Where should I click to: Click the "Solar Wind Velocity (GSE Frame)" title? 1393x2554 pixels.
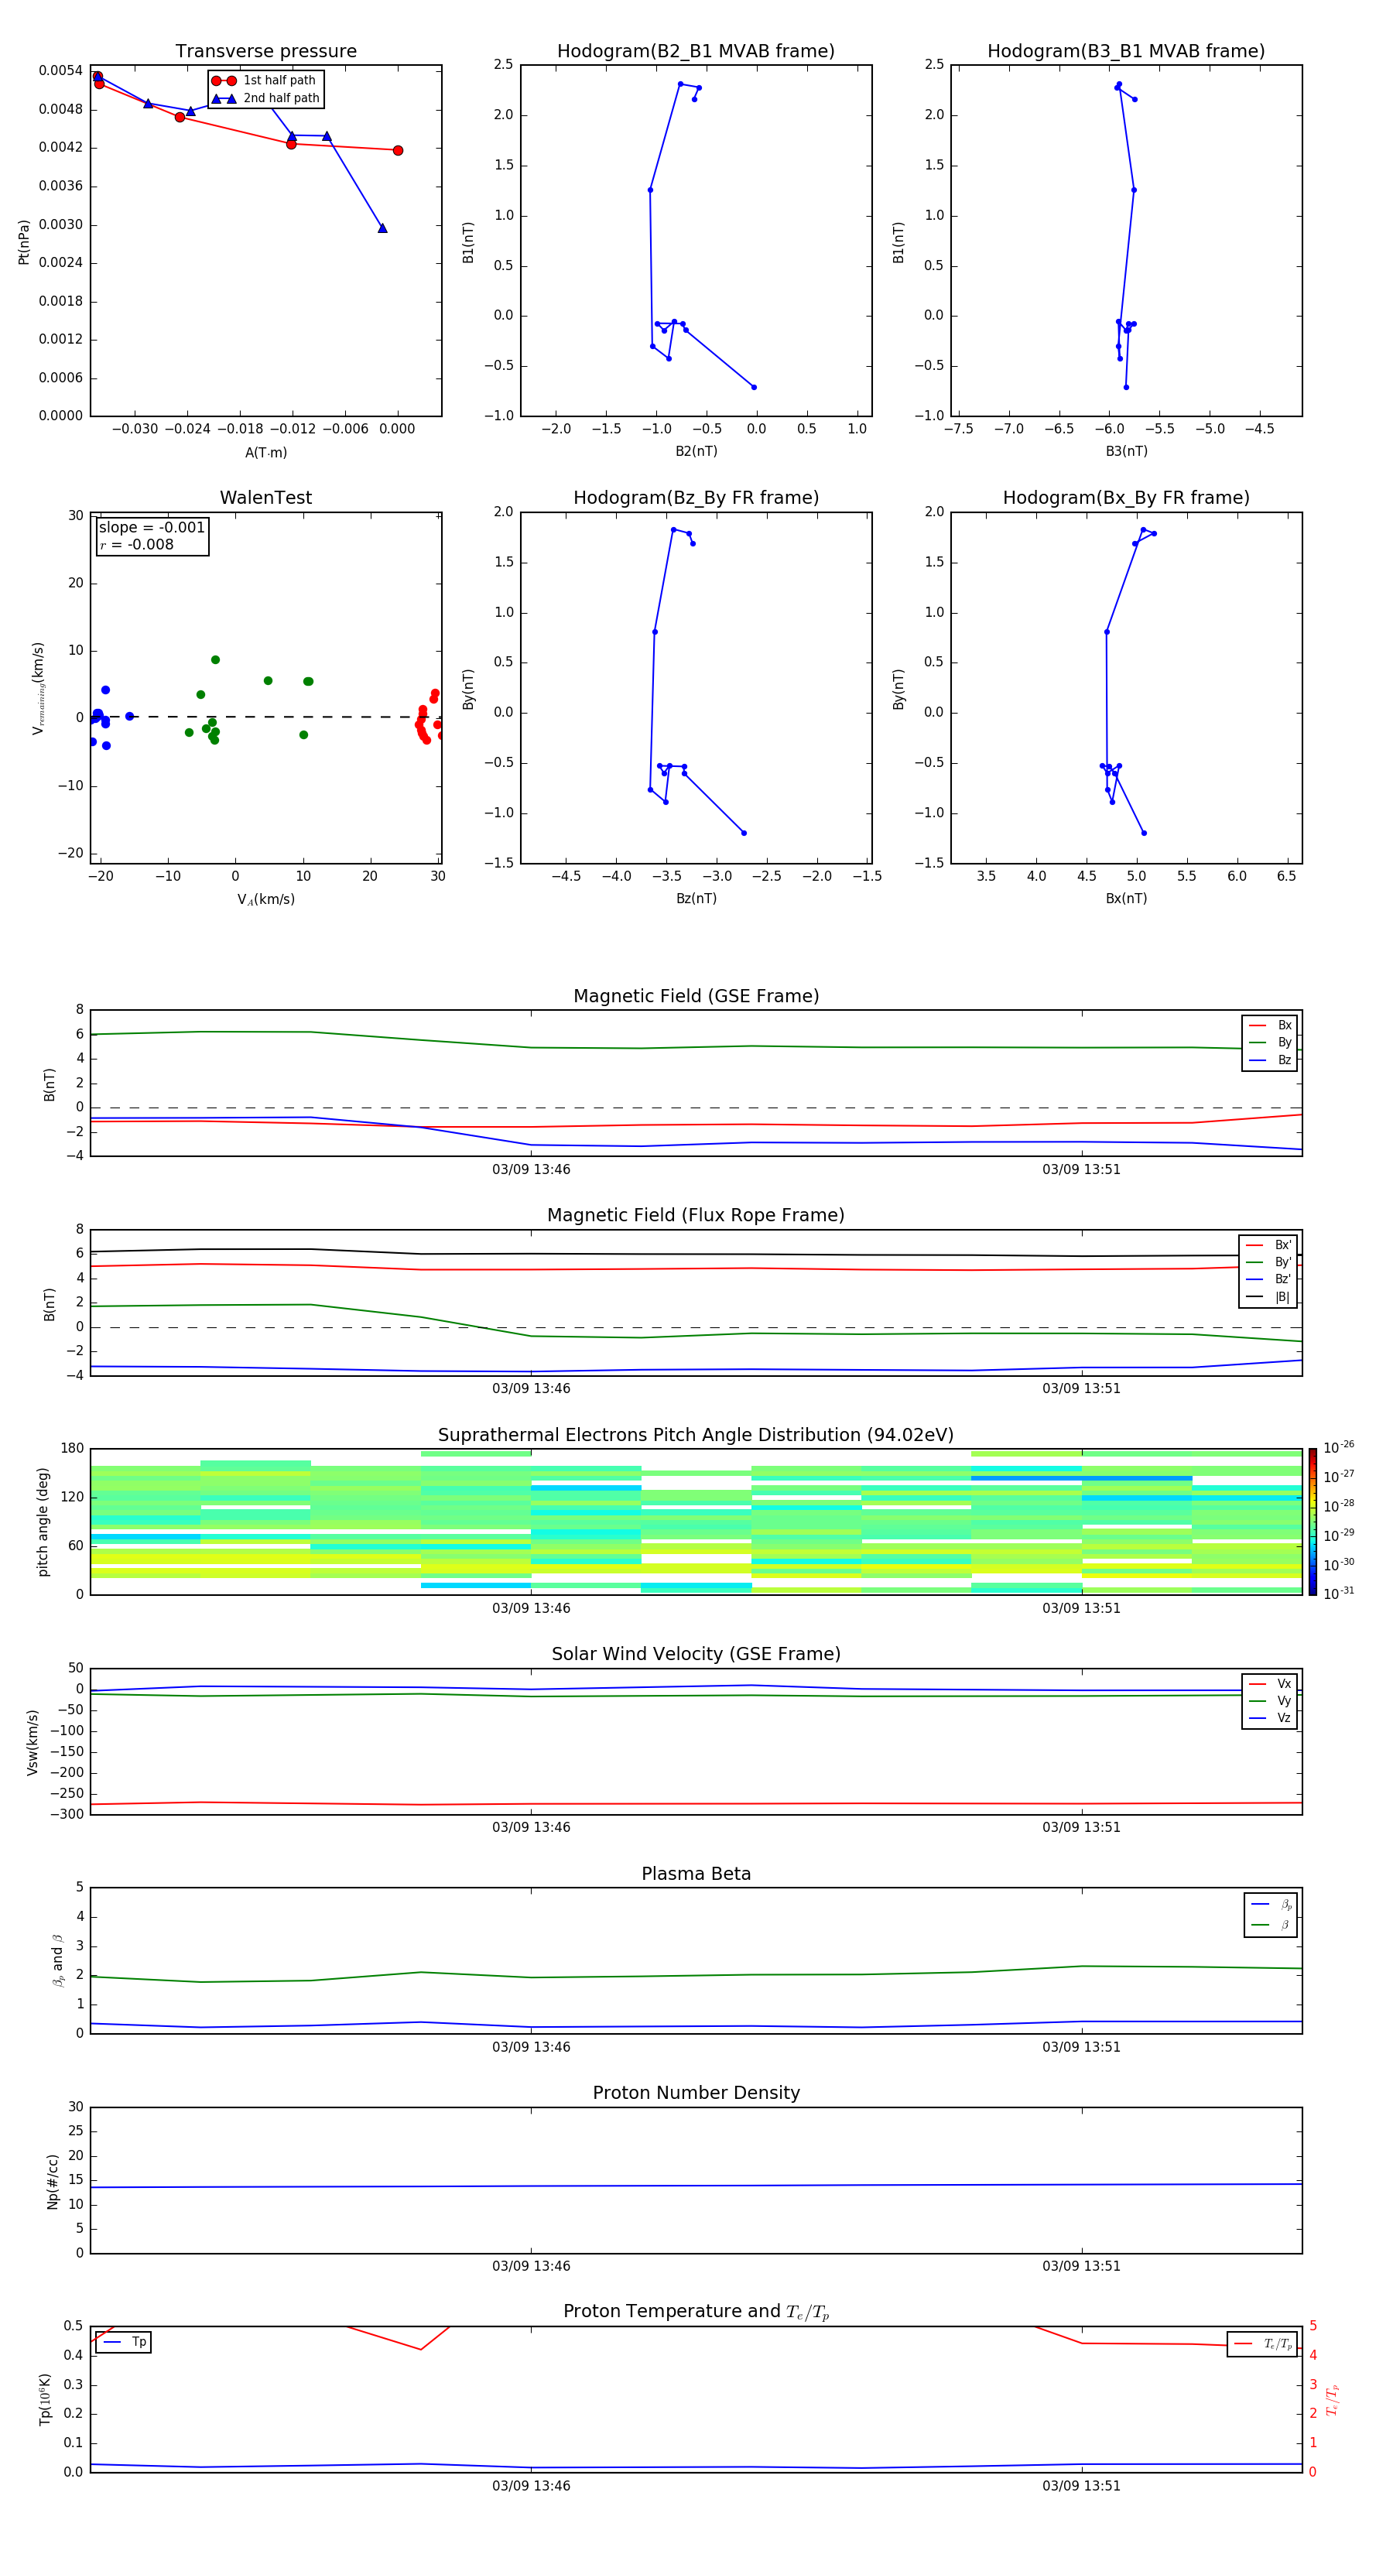(x=696, y=1655)
